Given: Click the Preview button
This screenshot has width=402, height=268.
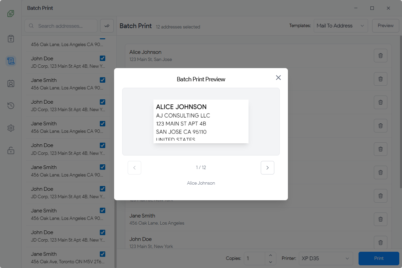Looking at the screenshot, I should [x=385, y=26].
